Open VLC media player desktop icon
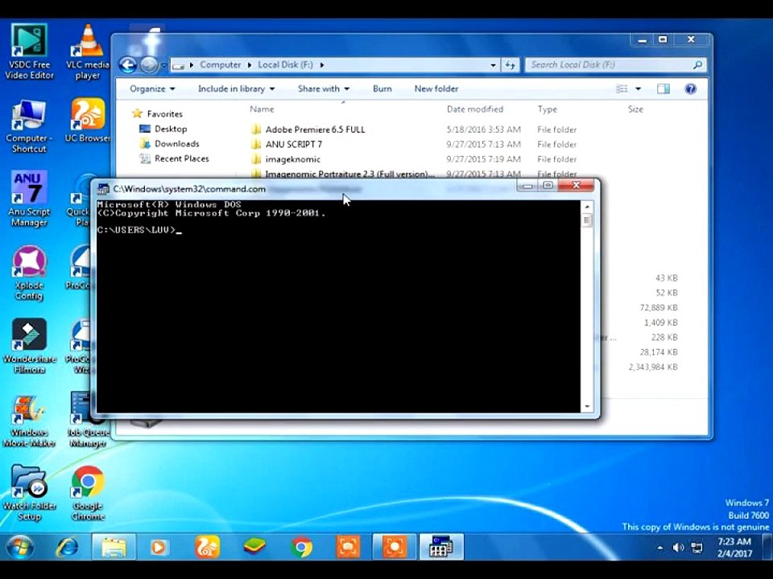Image resolution: width=773 pixels, height=579 pixels. (87, 51)
